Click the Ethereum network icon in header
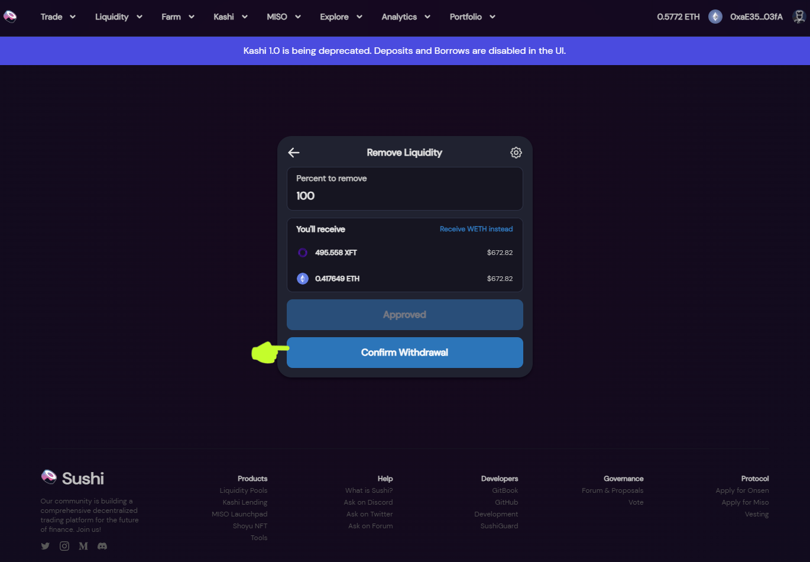Screen dimensions: 810x562 [x=715, y=17]
